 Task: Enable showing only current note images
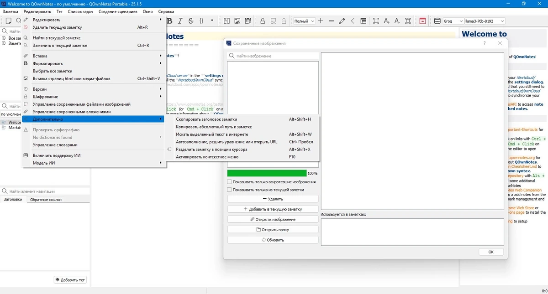click(229, 190)
